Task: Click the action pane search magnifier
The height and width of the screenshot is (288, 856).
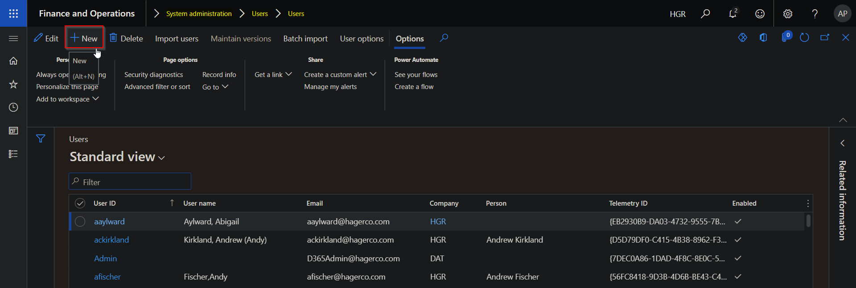Action: click(x=444, y=38)
